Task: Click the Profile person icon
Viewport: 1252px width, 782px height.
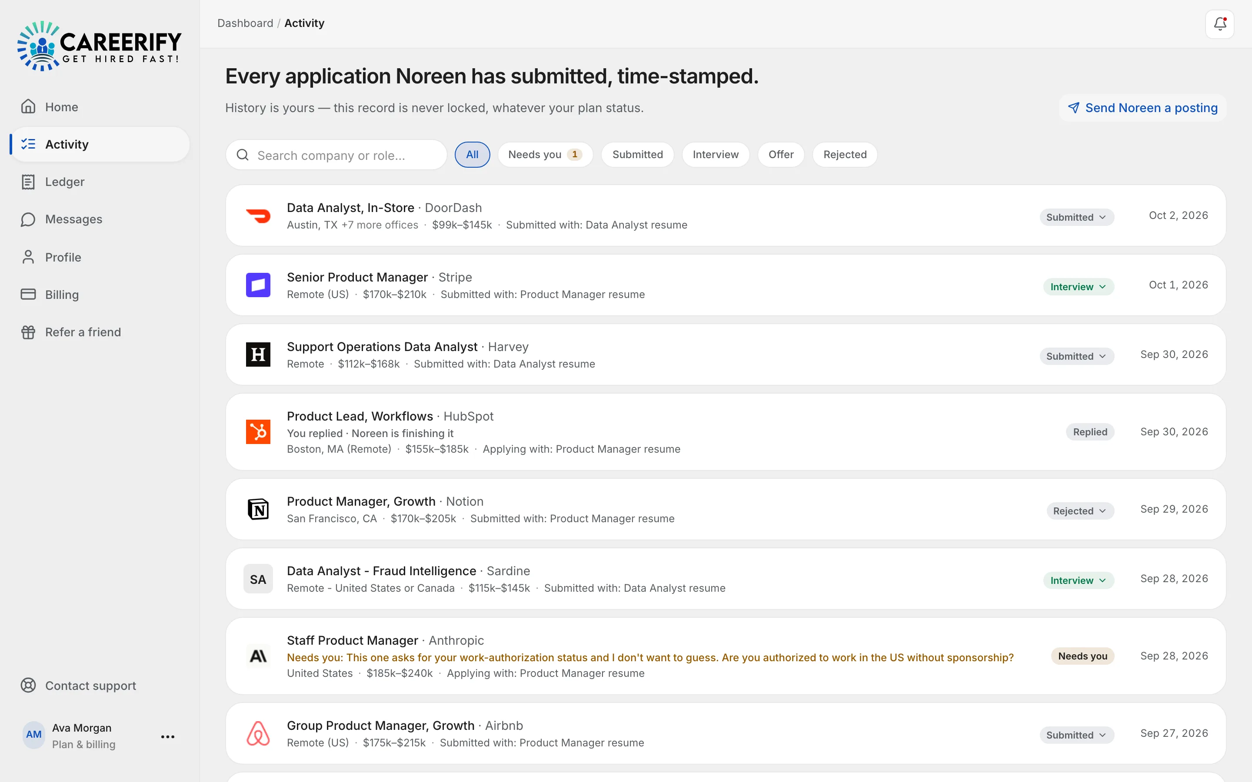Action: [28, 257]
